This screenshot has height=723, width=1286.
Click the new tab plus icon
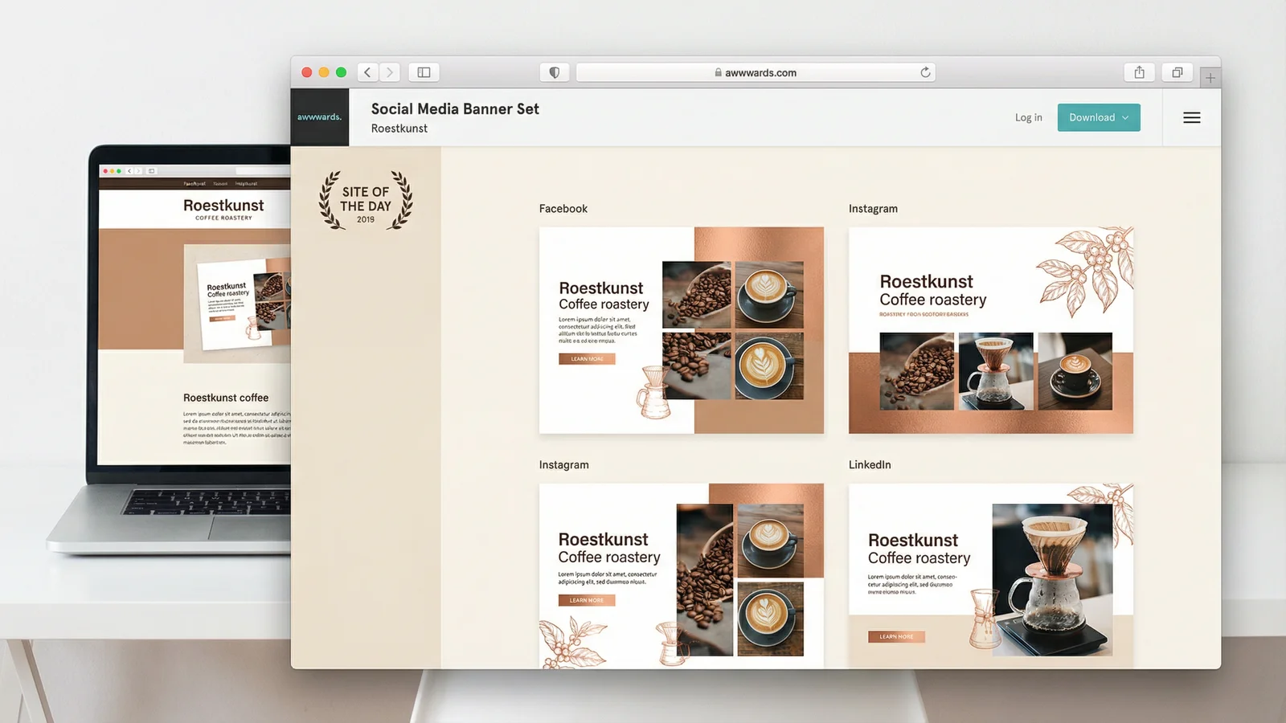[1210, 77]
